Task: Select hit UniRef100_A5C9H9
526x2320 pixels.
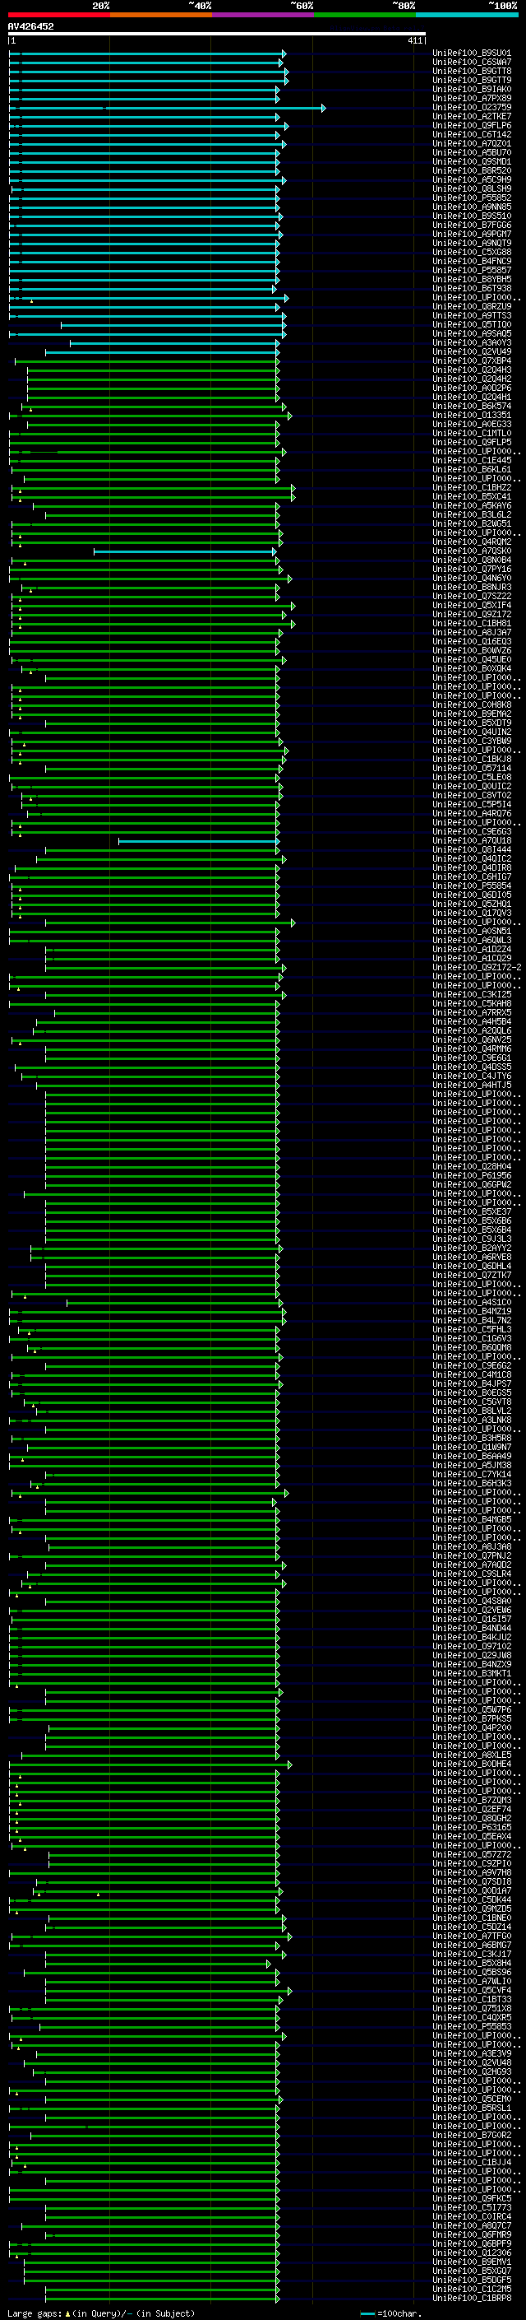Action: (472, 179)
